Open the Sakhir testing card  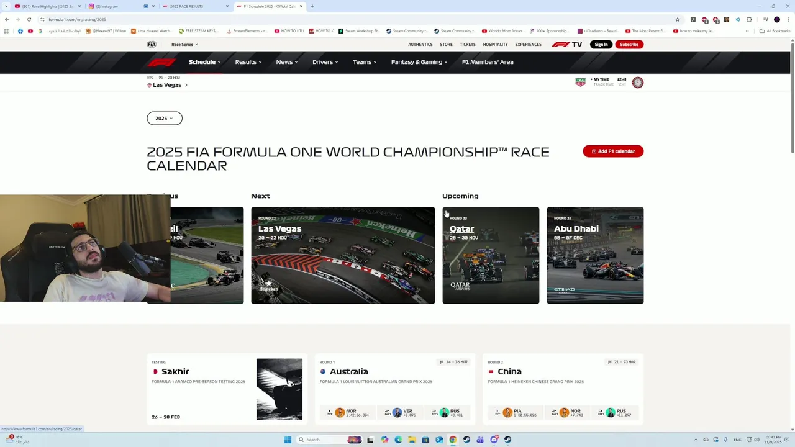pos(227,389)
